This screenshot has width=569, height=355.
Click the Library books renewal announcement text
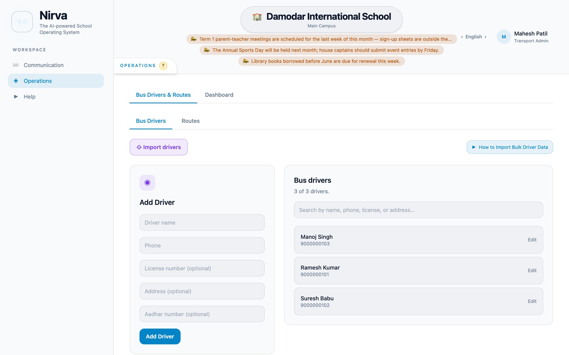click(x=326, y=61)
